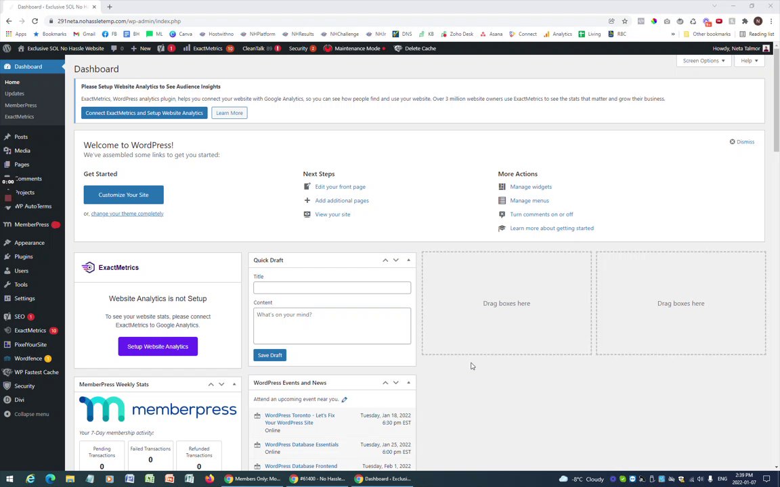This screenshot has height=487, width=780.
Task: Open Tools in the admin sidebar
Action: (21, 285)
